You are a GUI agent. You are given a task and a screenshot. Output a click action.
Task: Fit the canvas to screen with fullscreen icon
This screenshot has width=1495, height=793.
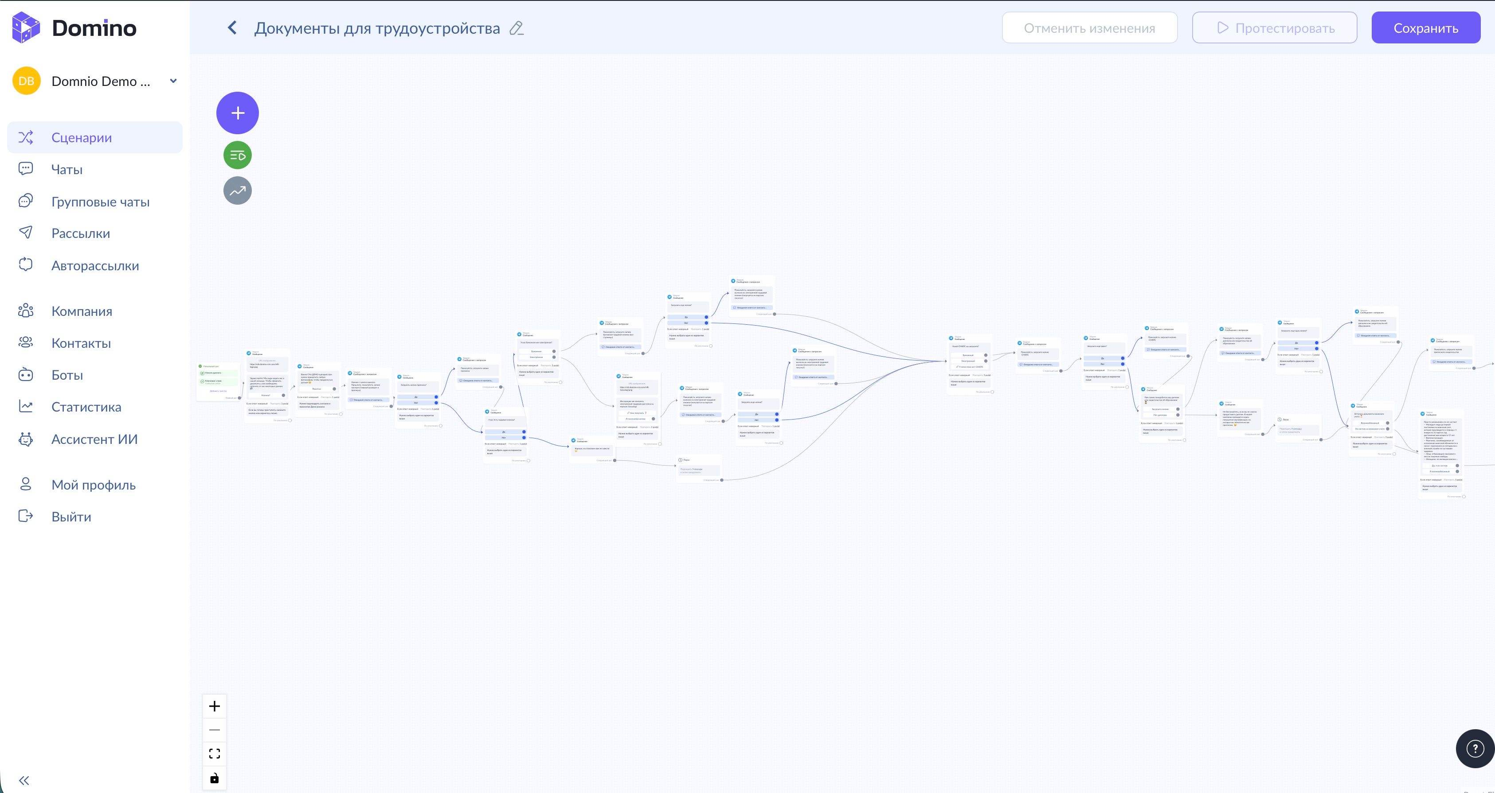point(214,753)
